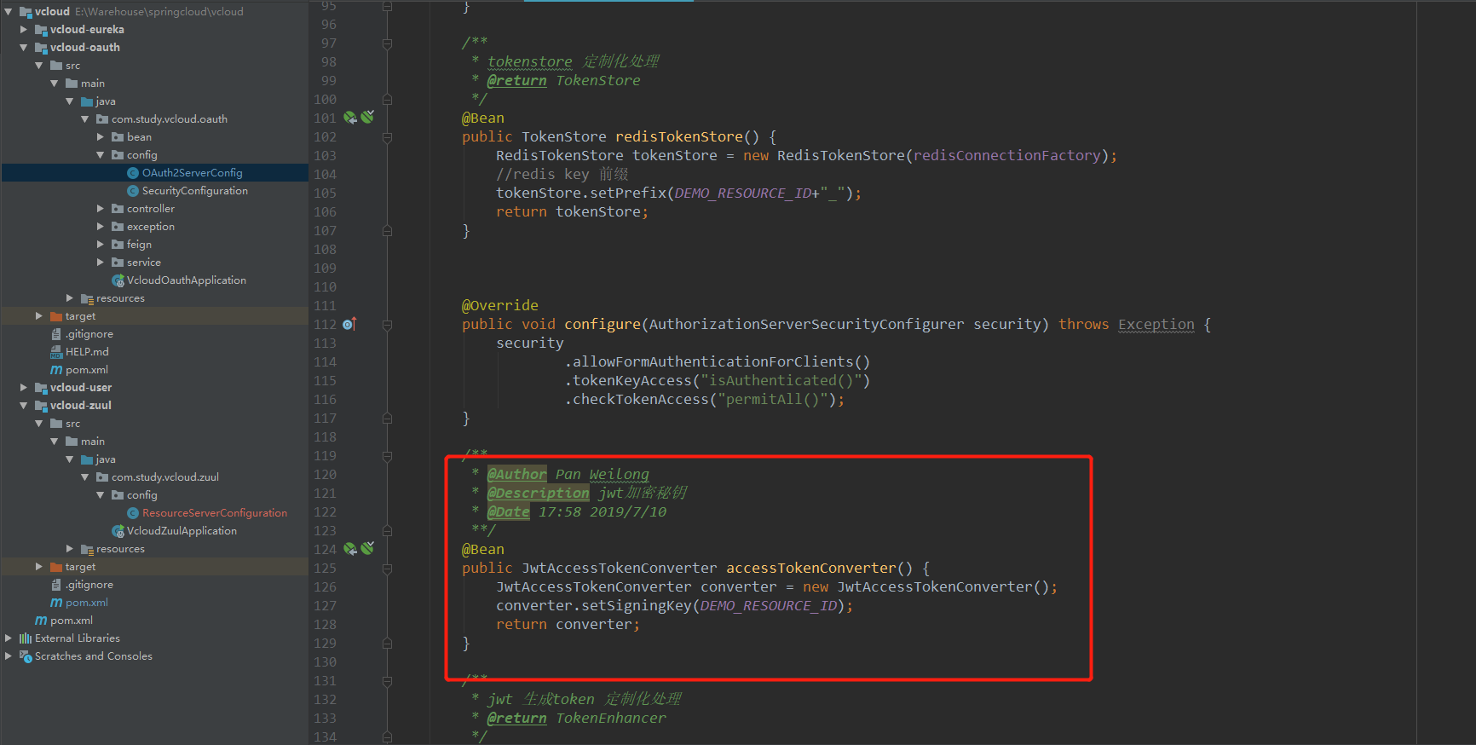Click bean dependencies gutter icon line 101
This screenshot has height=745, width=1476.
367,117
